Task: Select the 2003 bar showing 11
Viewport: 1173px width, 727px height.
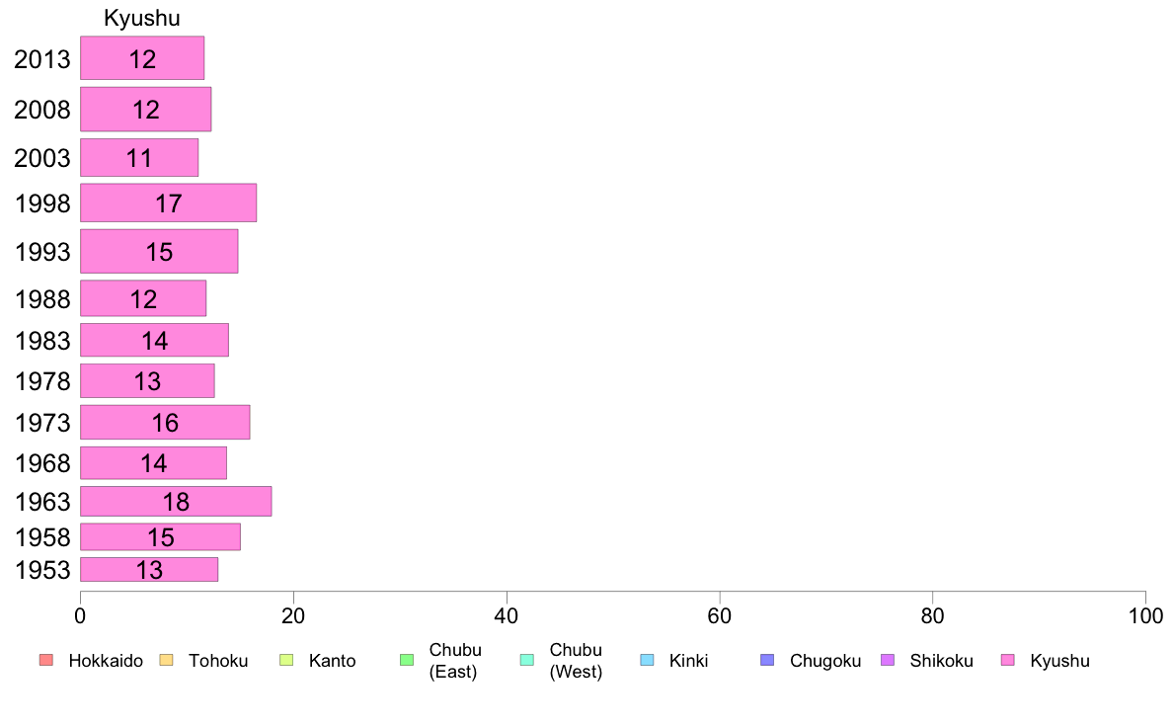Action: click(139, 157)
